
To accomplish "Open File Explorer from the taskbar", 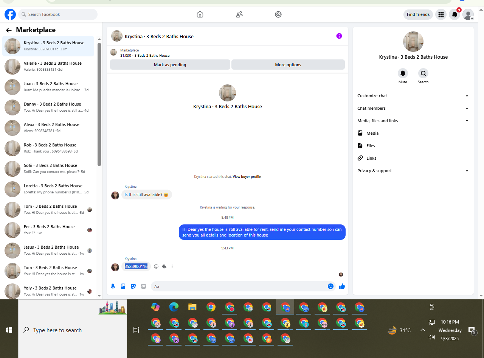I will click(x=192, y=307).
